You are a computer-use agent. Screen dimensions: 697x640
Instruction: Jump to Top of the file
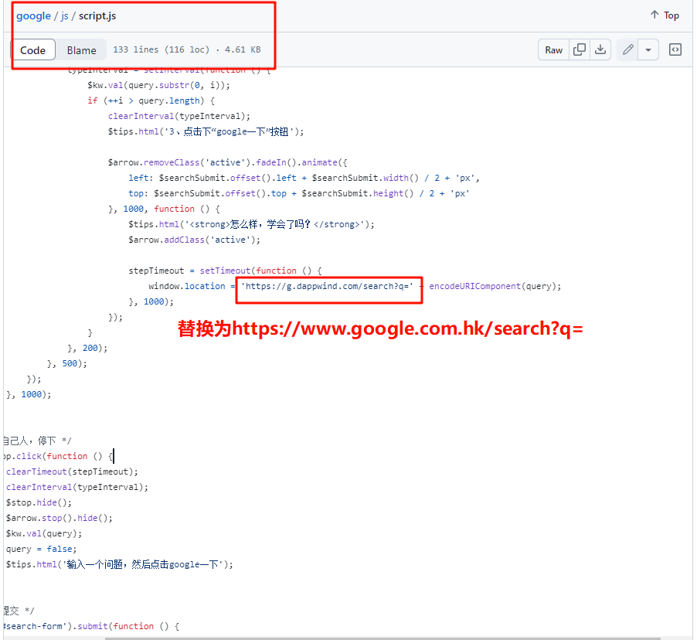pos(665,15)
